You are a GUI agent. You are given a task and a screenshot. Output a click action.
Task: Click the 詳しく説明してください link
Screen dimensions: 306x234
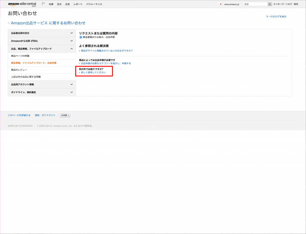[93, 73]
